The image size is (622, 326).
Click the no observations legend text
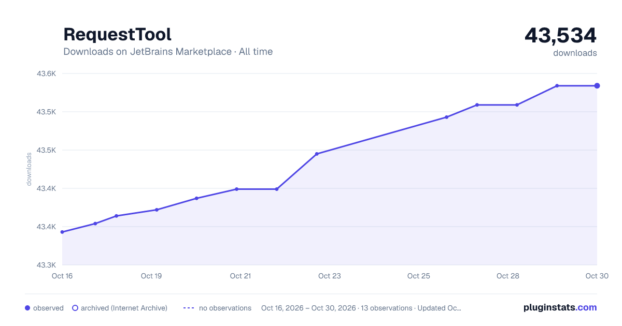pos(225,308)
